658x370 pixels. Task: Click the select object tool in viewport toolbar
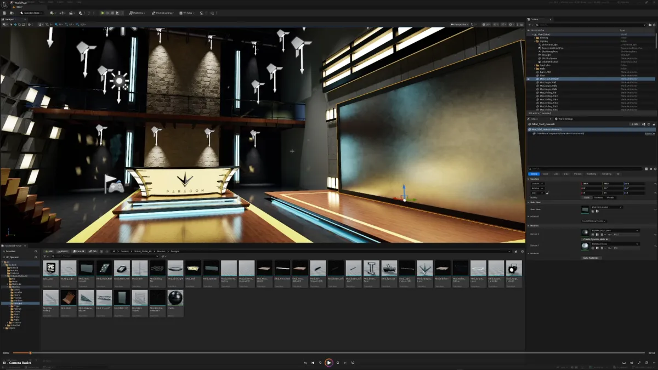click(x=12, y=25)
